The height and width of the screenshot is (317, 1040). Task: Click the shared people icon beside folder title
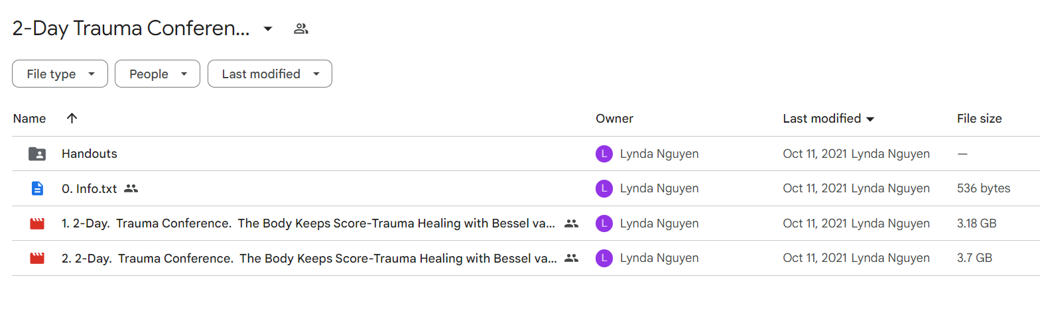(x=301, y=29)
